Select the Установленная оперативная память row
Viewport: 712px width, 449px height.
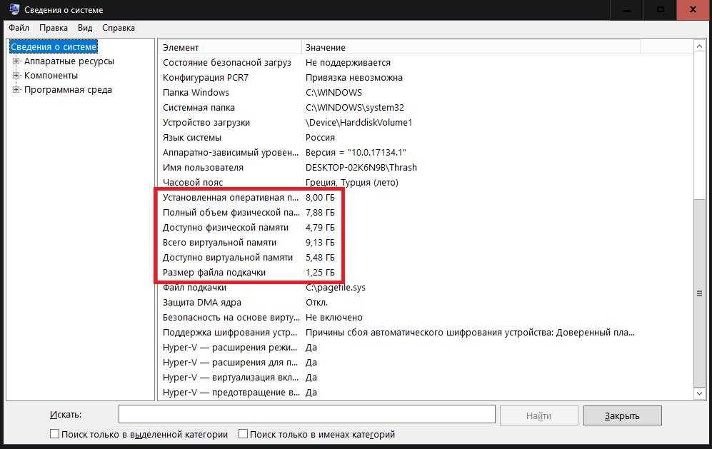[426, 198]
